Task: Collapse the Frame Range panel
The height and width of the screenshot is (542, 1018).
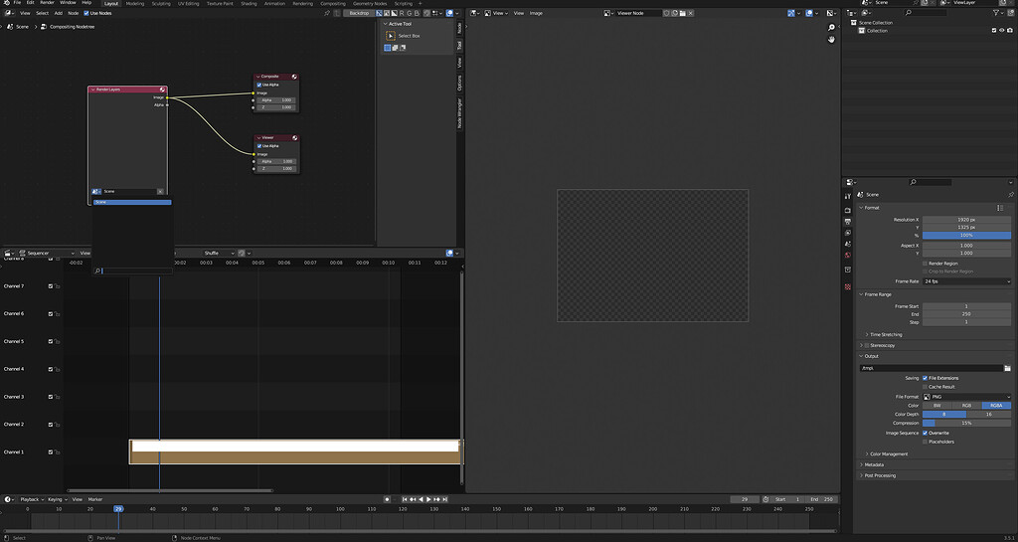Action: tap(876, 294)
